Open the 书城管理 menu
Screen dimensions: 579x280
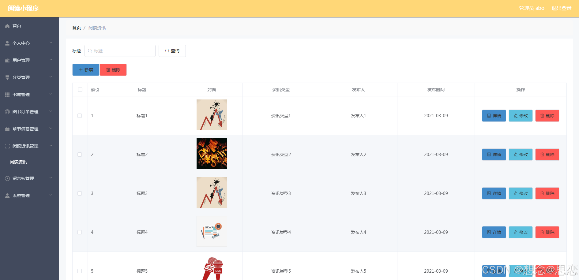(x=29, y=95)
